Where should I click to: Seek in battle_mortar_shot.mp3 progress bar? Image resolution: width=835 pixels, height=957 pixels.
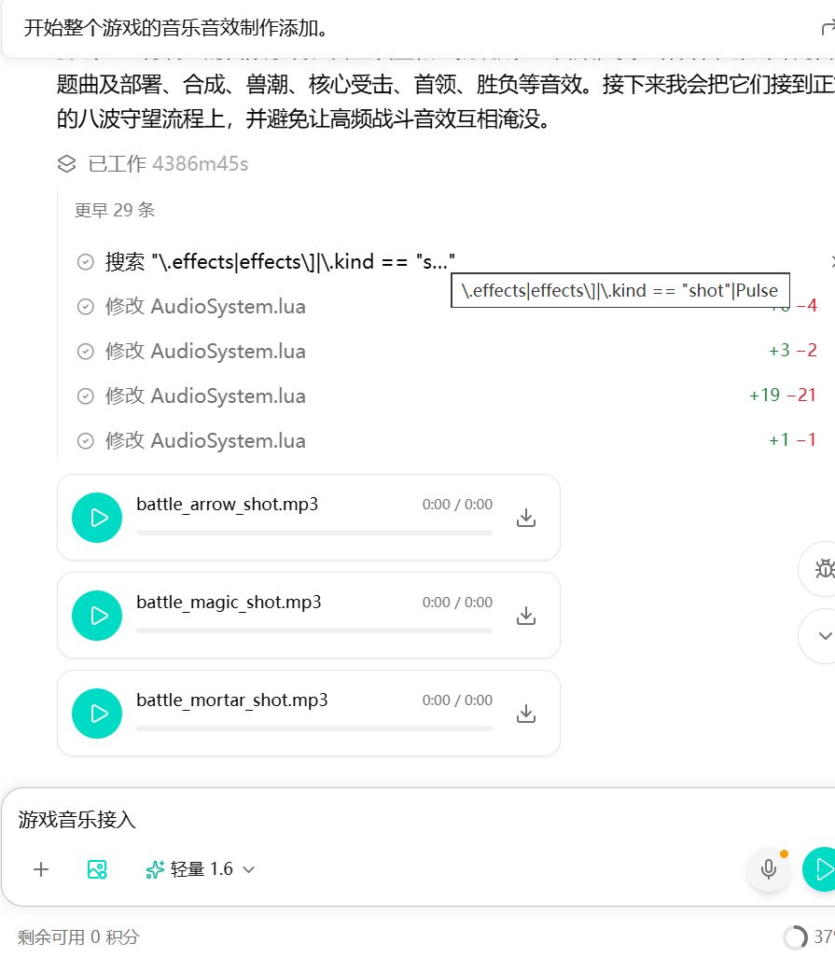point(314,728)
